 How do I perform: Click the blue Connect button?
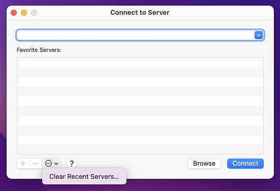click(x=245, y=164)
